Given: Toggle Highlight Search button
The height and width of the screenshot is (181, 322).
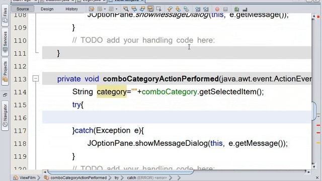Looking at the screenshot, I should click(x=150, y=9).
